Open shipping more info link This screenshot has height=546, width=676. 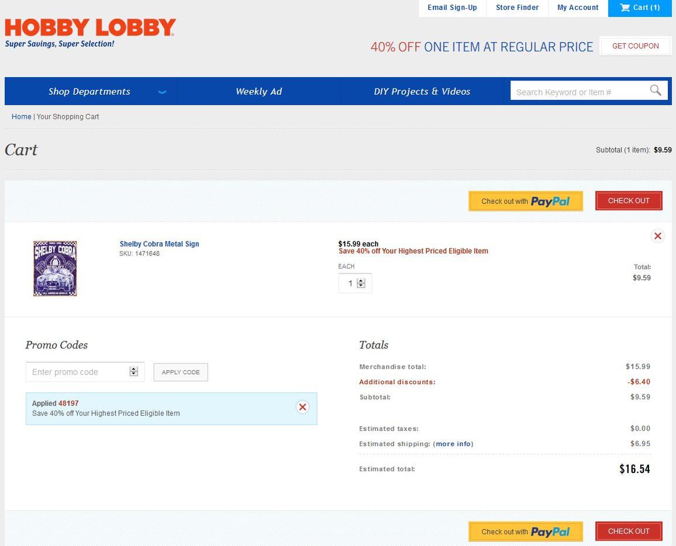pos(453,444)
